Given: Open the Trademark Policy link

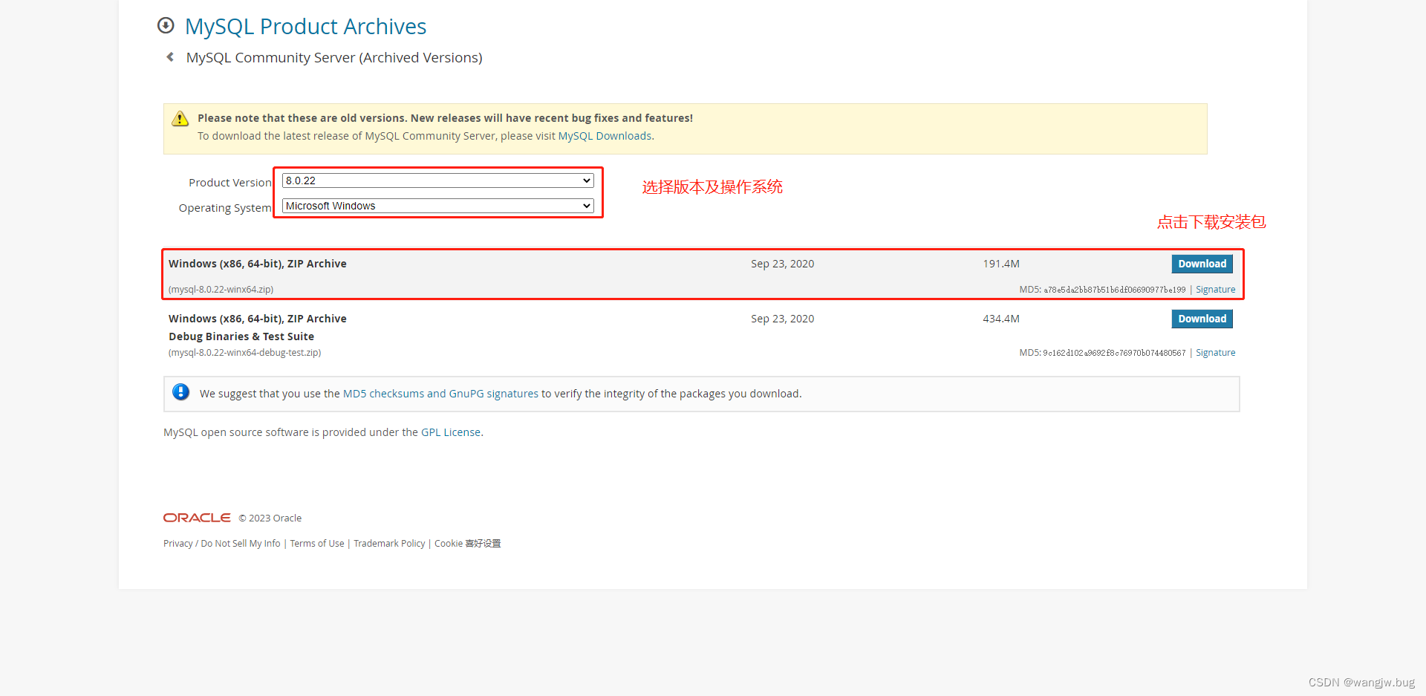Looking at the screenshot, I should [389, 544].
